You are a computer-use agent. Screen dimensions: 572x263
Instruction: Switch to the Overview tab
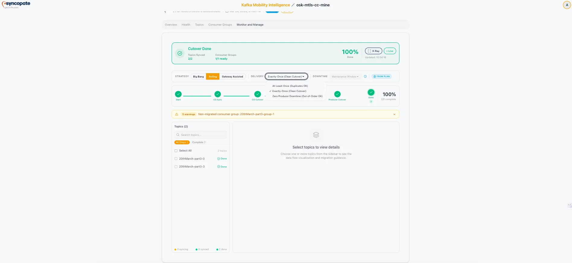click(171, 25)
